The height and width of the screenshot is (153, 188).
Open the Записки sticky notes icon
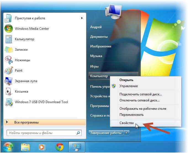click(9, 50)
